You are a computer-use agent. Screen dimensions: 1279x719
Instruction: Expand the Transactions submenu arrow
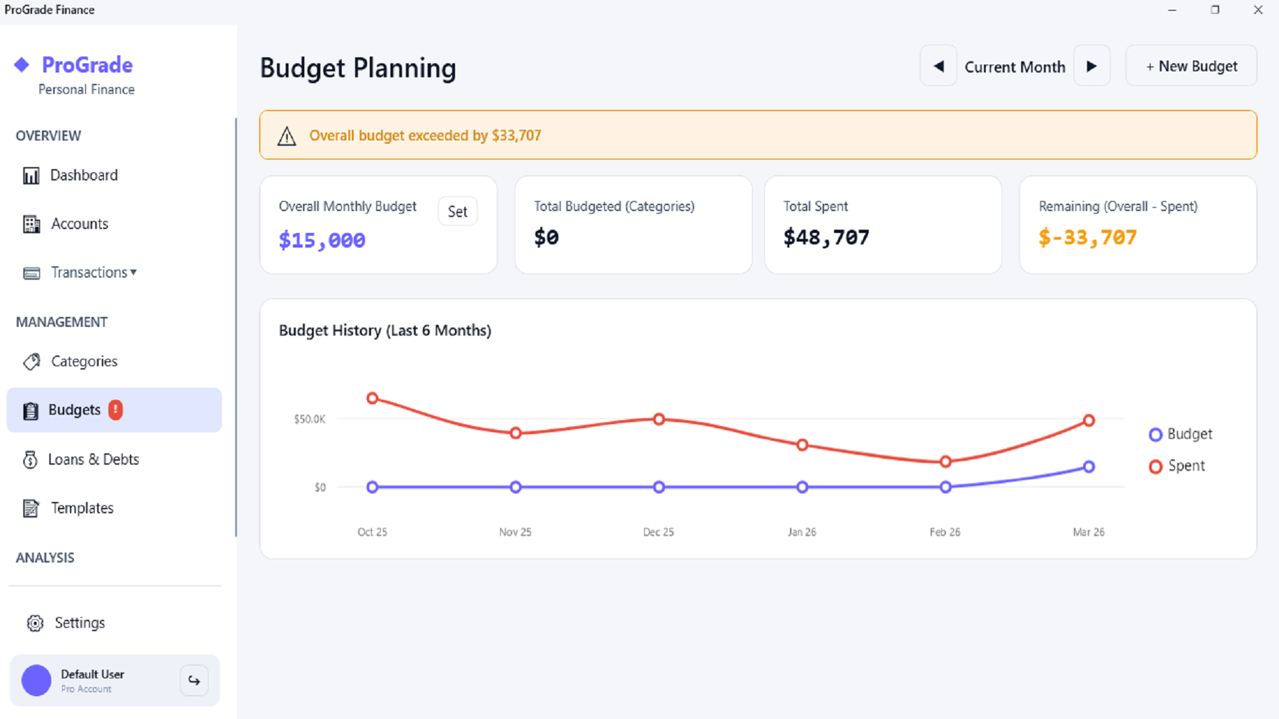(x=134, y=272)
